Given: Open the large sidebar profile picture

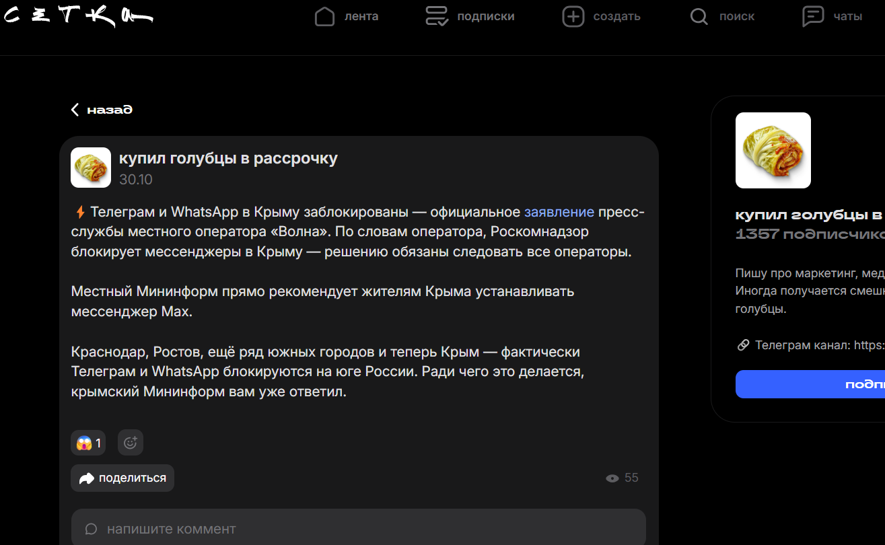Looking at the screenshot, I should (x=773, y=150).
